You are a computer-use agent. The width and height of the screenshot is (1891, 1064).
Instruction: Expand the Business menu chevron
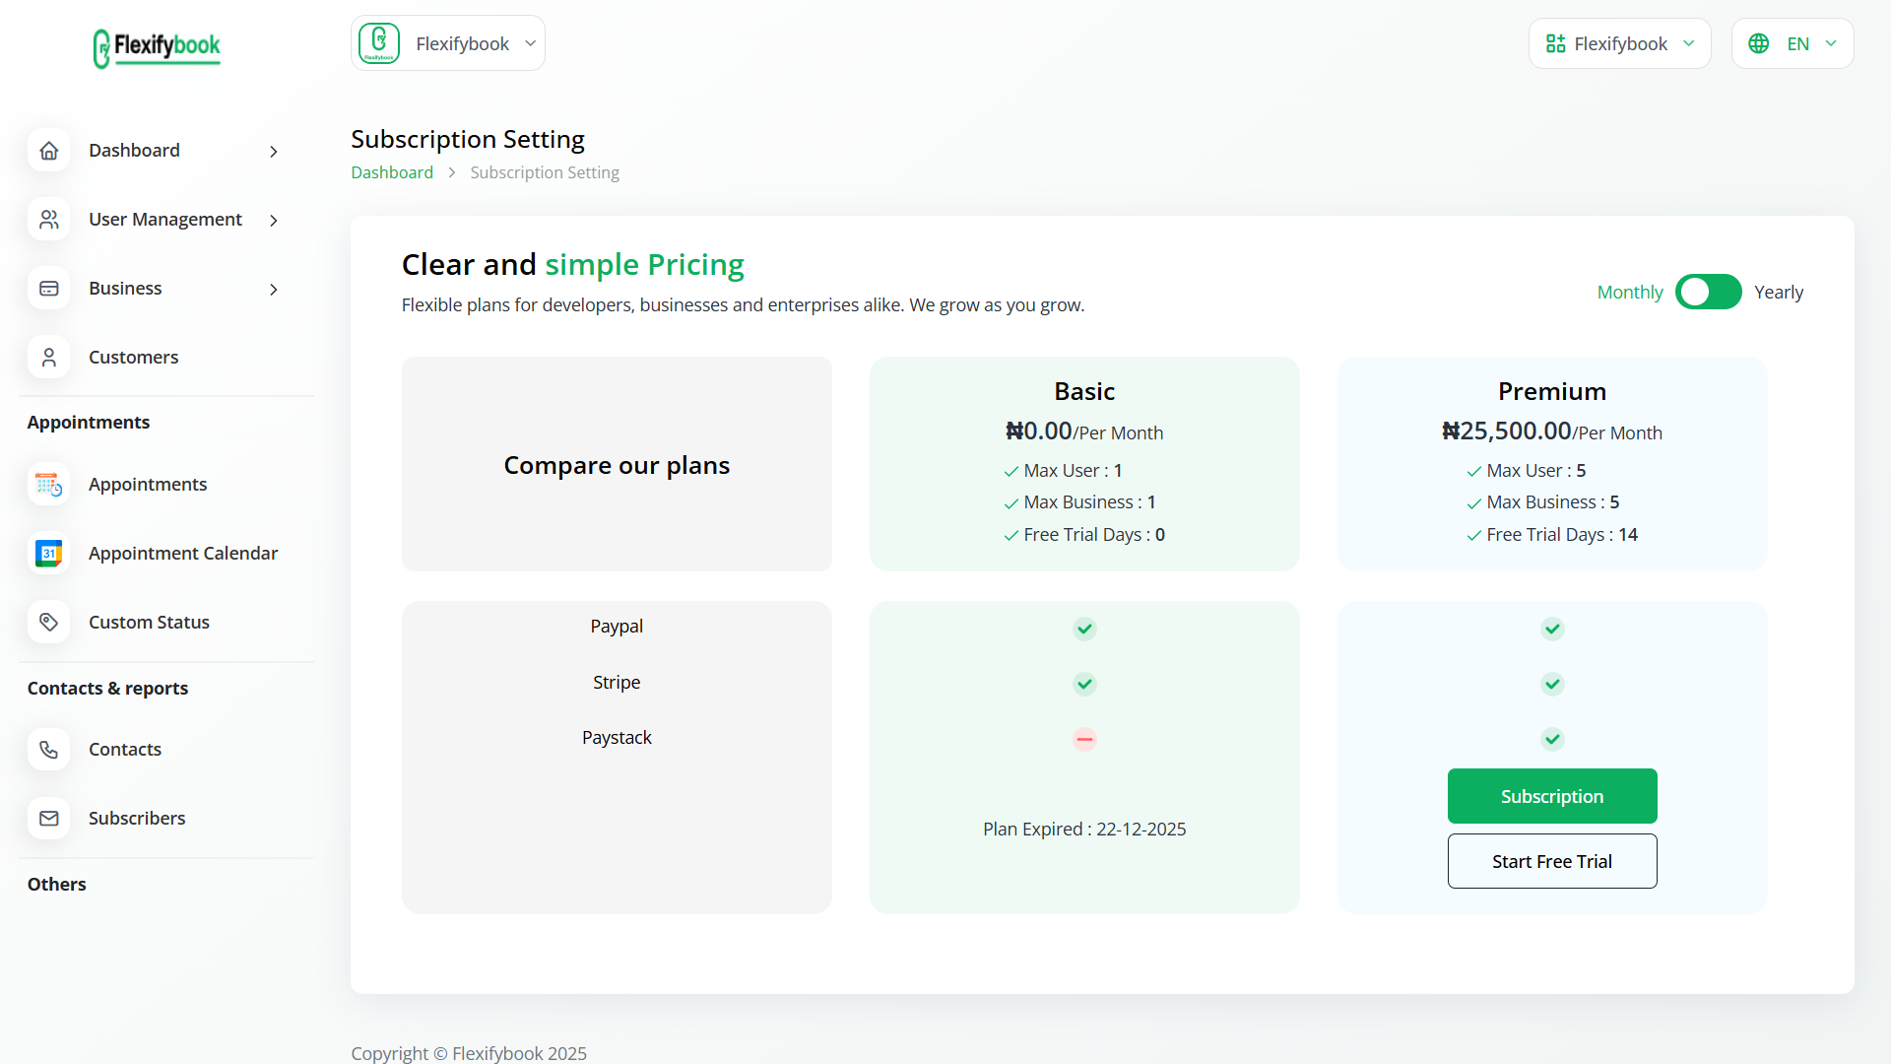(x=274, y=290)
